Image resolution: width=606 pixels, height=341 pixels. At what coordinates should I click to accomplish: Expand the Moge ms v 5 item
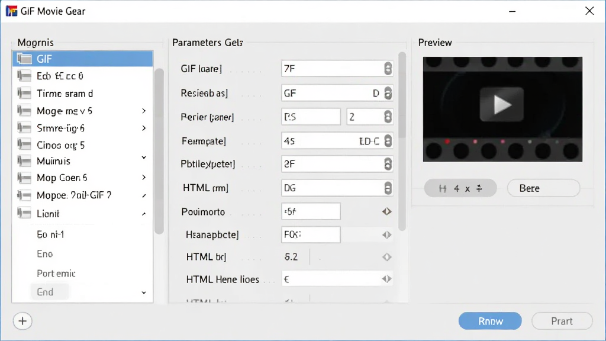144,111
